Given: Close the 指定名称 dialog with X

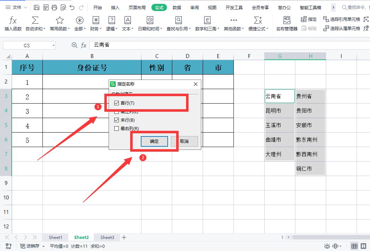Looking at the screenshot, I should [195, 84].
